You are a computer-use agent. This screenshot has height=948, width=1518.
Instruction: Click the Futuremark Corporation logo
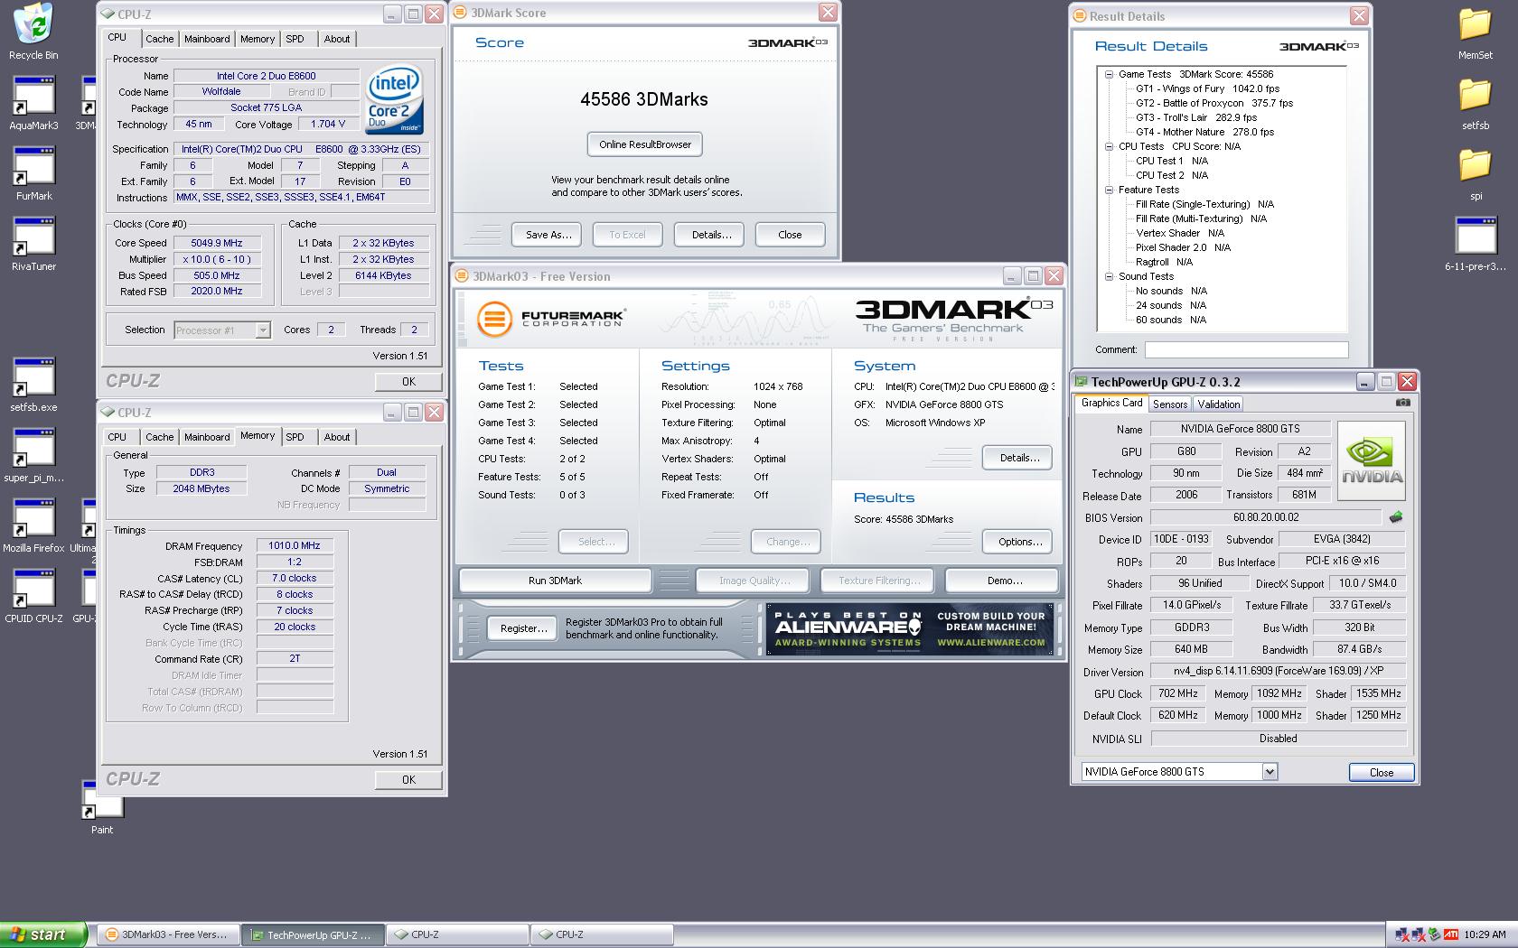550,319
